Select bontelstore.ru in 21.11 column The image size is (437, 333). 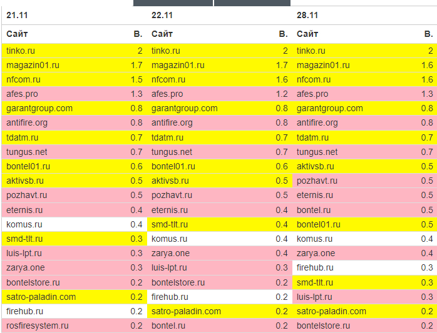click(33, 282)
